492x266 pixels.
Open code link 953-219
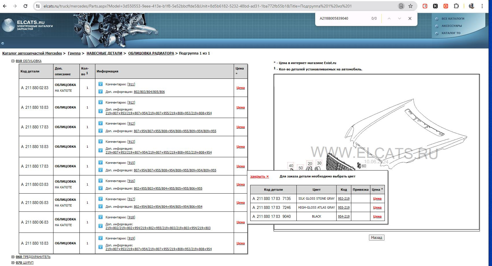(x=344, y=198)
